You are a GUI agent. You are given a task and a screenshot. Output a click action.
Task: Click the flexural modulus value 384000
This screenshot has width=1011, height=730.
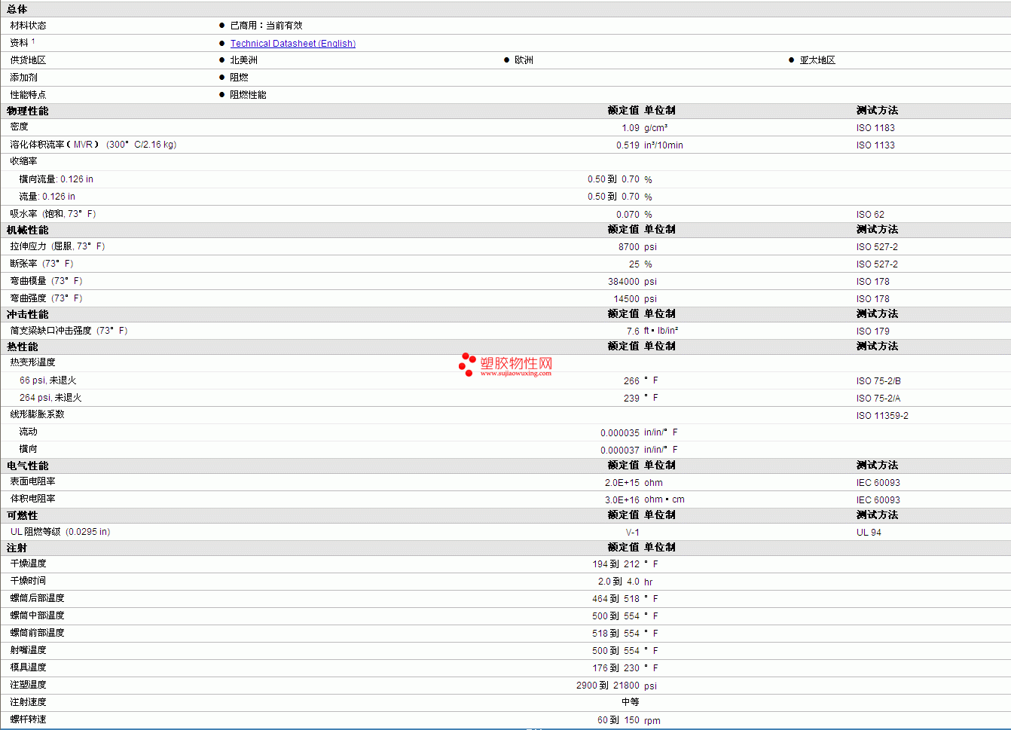tap(624, 282)
